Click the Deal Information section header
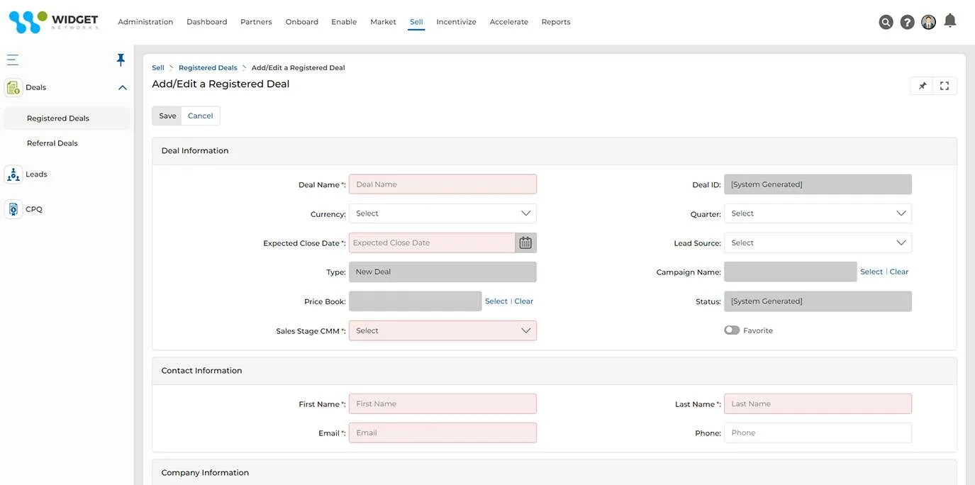This screenshot has width=975, height=485. point(555,151)
